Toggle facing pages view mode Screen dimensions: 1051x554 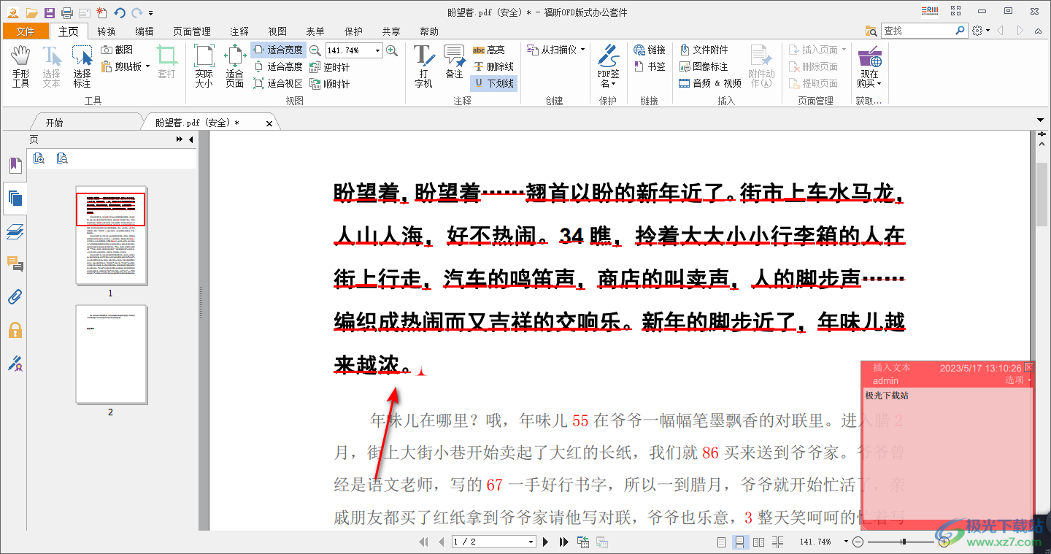pos(758,542)
